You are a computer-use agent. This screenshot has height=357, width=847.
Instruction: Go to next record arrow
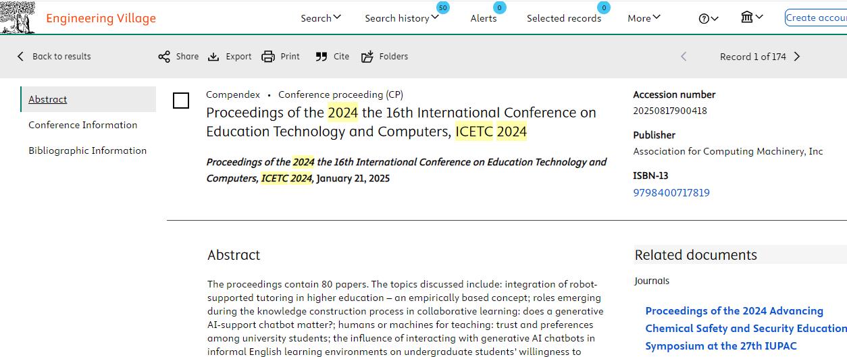coord(797,57)
